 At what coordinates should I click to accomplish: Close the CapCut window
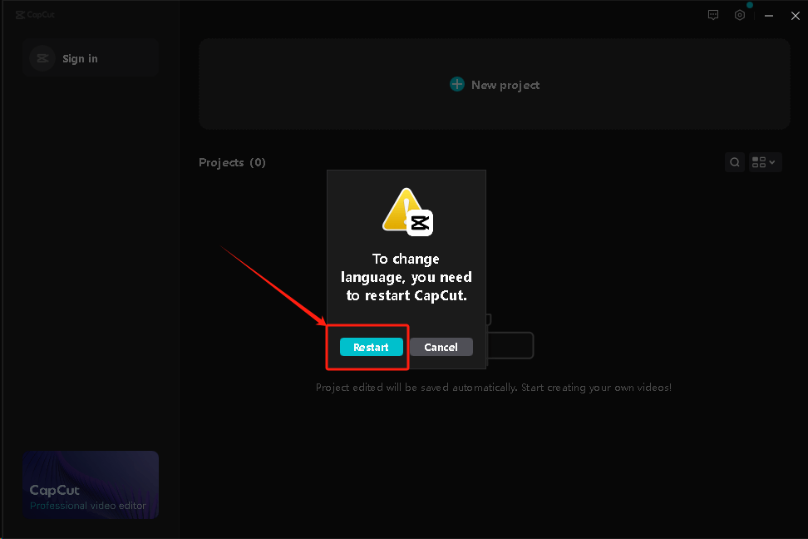click(795, 15)
